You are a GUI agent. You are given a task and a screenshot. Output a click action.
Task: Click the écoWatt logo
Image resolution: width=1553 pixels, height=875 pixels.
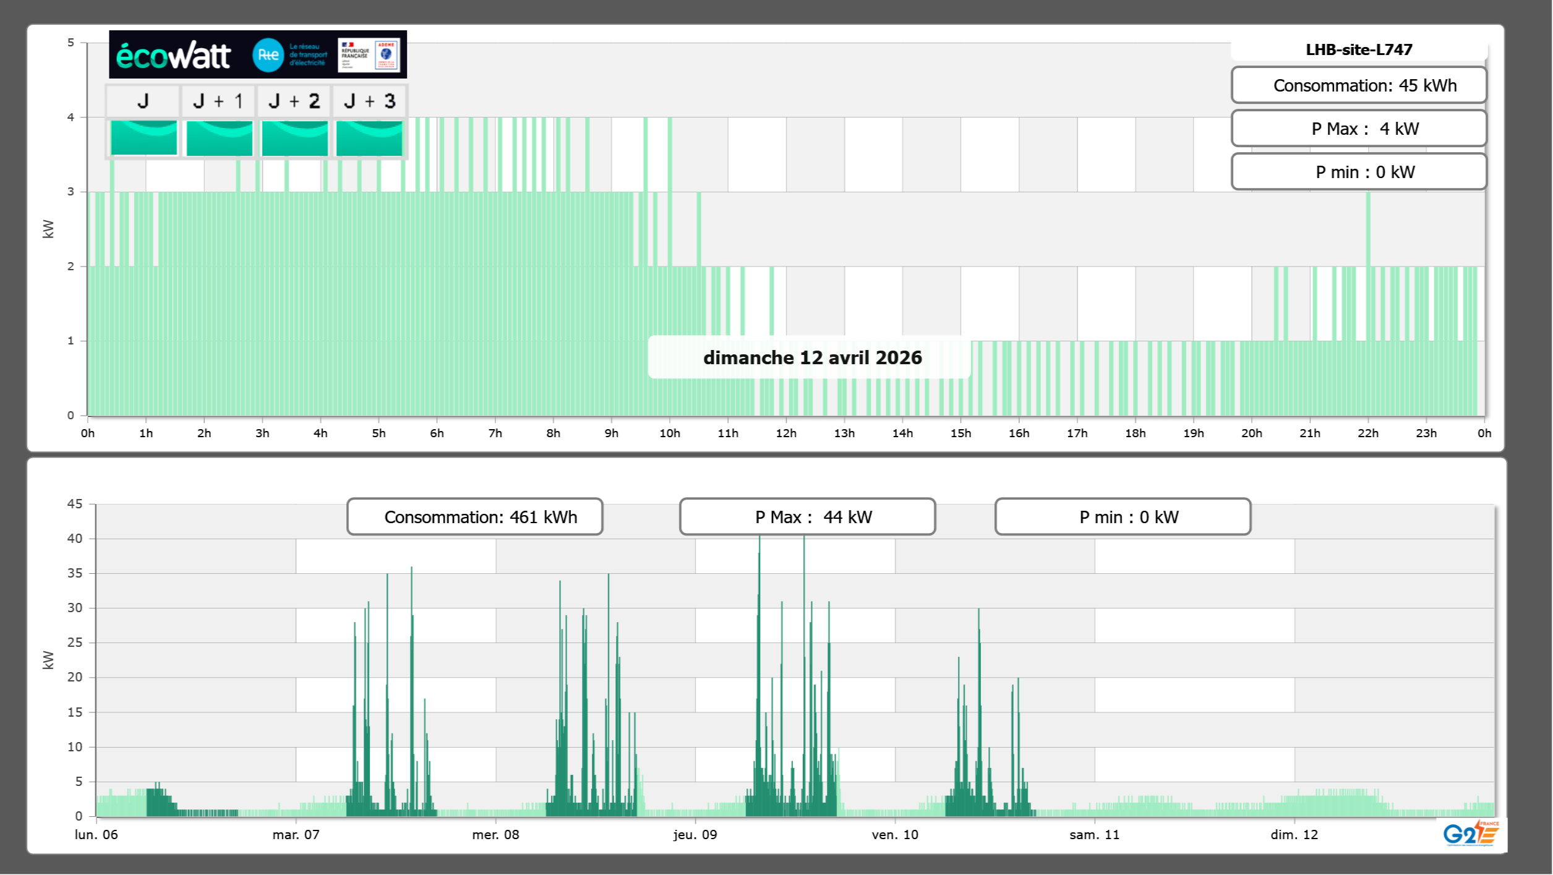point(173,56)
